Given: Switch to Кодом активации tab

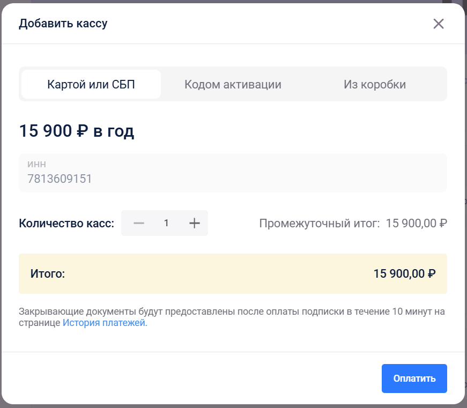Looking at the screenshot, I should (x=233, y=84).
